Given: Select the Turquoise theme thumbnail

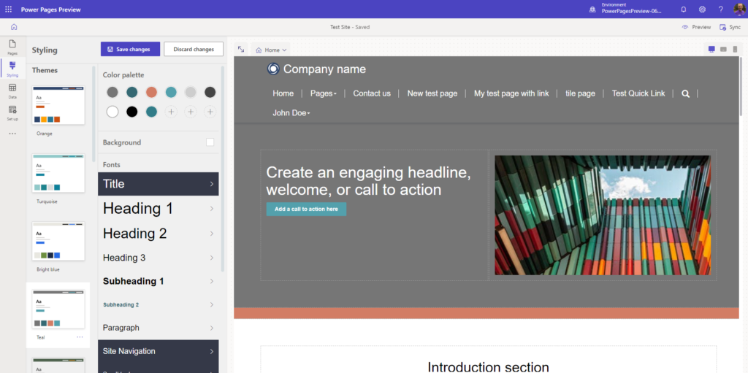Looking at the screenshot, I should [x=58, y=173].
